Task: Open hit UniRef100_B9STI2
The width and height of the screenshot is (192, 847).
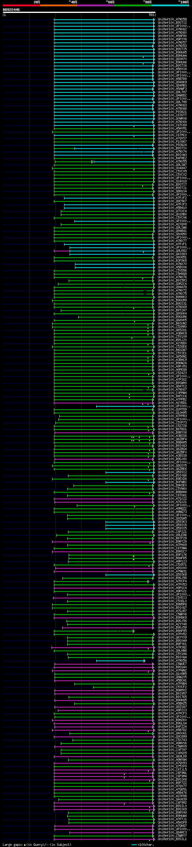Action: pos(172,23)
